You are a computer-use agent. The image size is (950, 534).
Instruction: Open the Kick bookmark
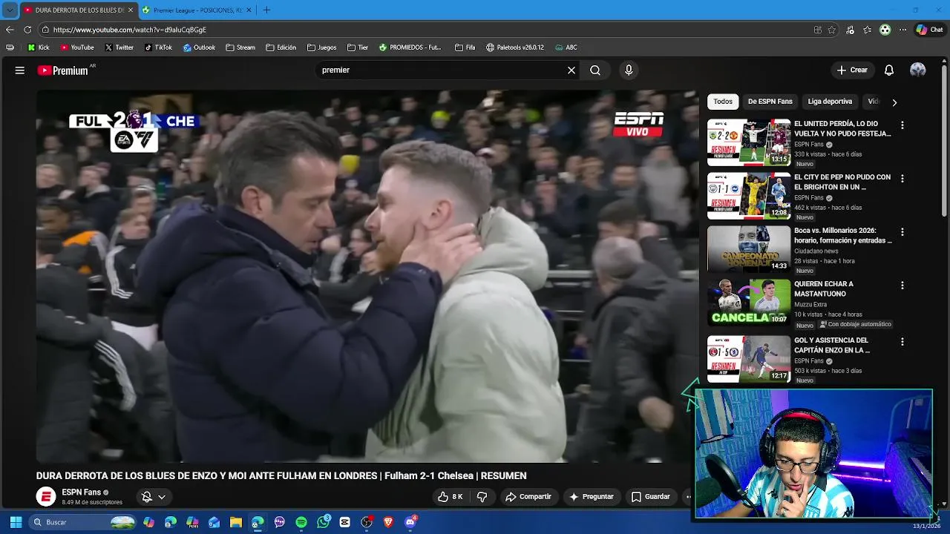click(38, 47)
